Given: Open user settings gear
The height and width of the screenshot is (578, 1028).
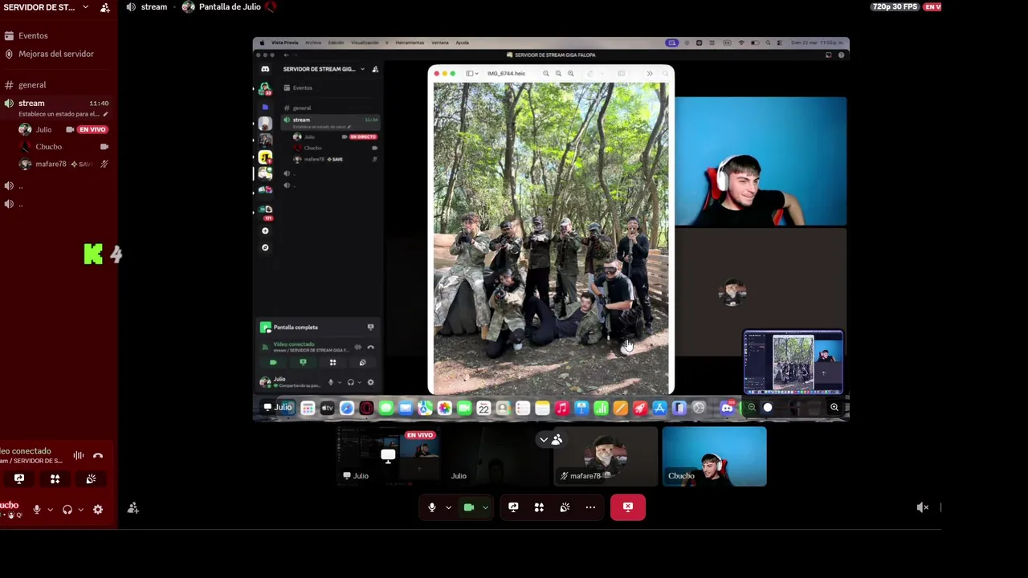Looking at the screenshot, I should (98, 510).
